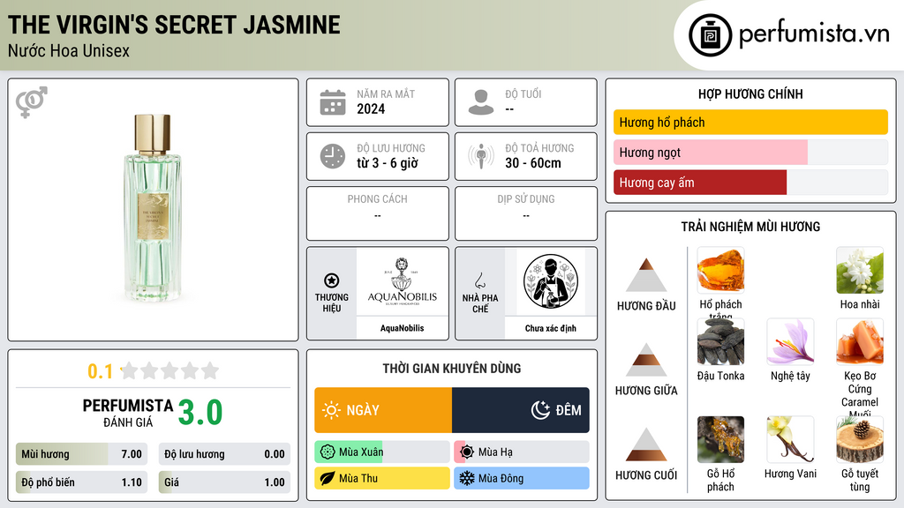
Task: Click the clock icon beside Độ lưu hương
Action: coord(333,156)
